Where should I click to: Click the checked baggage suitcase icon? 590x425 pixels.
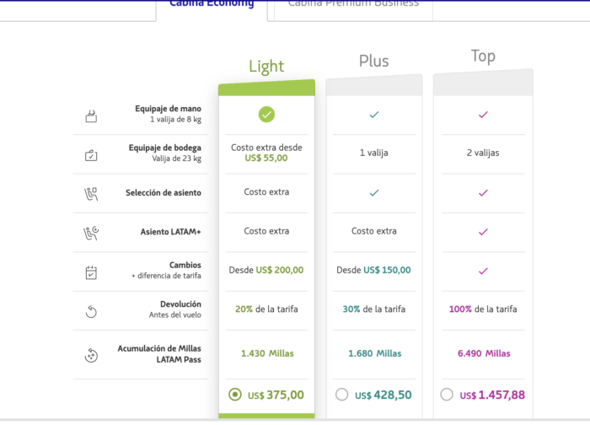point(92,154)
